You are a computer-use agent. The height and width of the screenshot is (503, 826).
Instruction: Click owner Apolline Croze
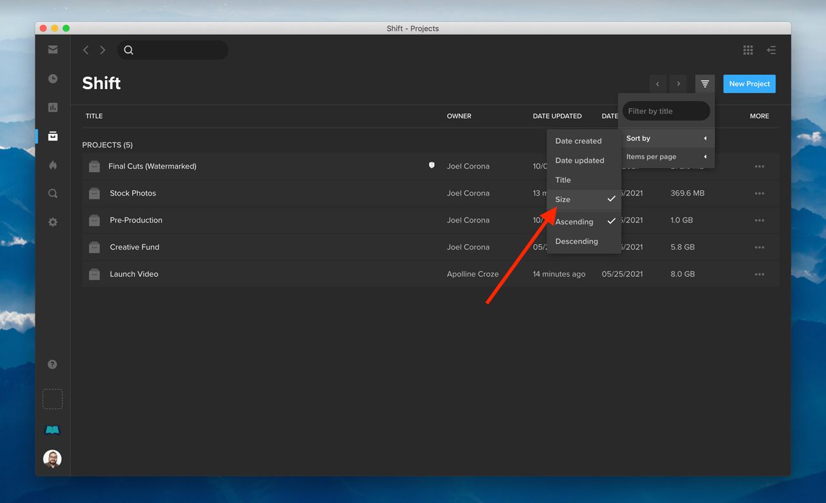pyautogui.click(x=473, y=274)
